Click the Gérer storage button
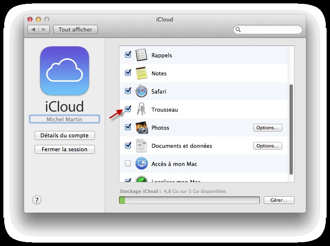Viewport: 330px width, 246px height. coord(279,200)
